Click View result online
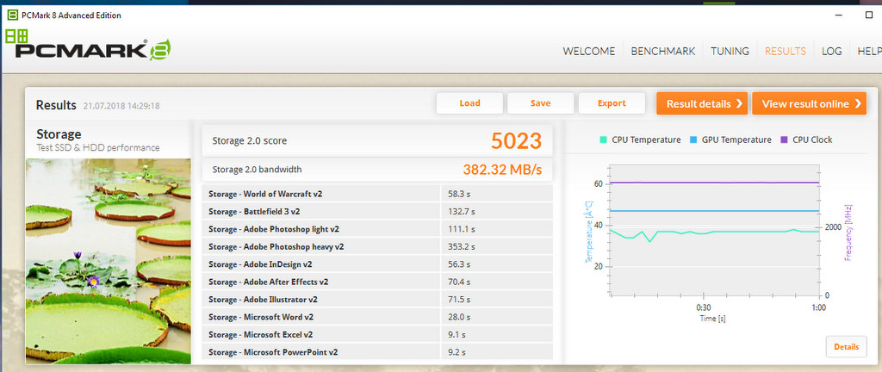Image resolution: width=882 pixels, height=372 pixels. [x=810, y=103]
